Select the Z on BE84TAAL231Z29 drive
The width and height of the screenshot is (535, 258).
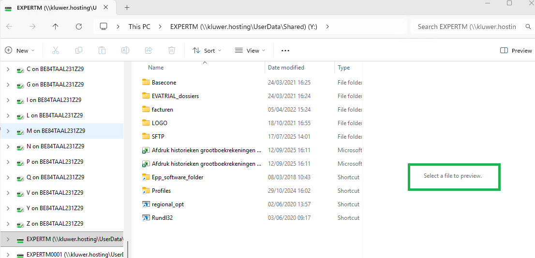(x=55, y=224)
